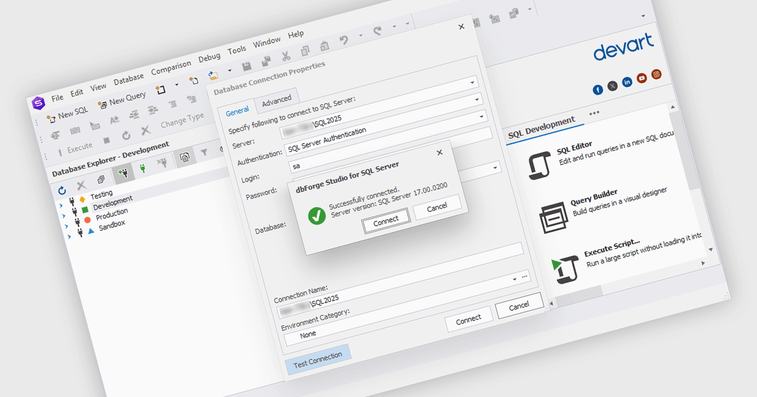The image size is (757, 397).
Task: Click the Query Builder window icon
Action: click(x=553, y=217)
